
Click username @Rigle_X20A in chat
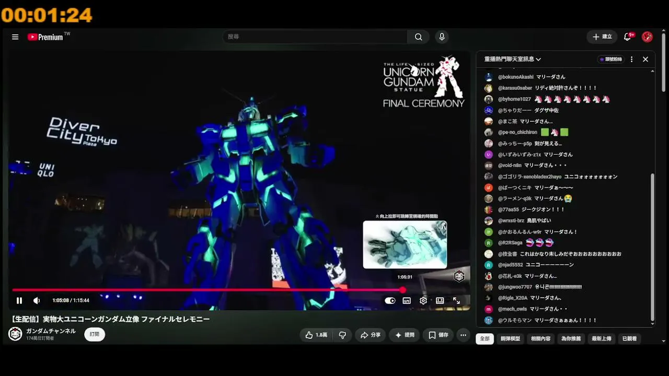click(513, 298)
